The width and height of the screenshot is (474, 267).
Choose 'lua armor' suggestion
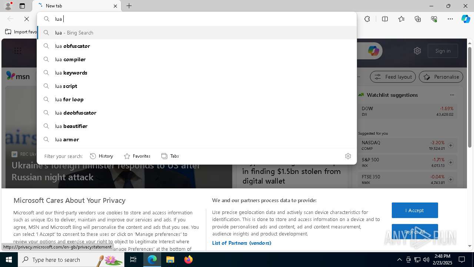coord(197,139)
